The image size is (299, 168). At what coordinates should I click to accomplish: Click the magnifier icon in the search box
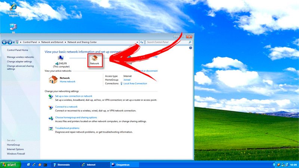click(190, 42)
